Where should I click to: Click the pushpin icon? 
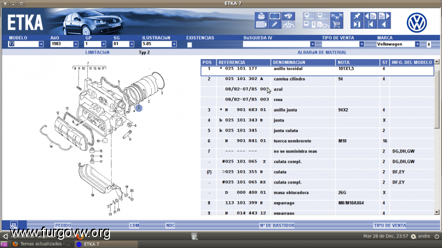click(357, 16)
